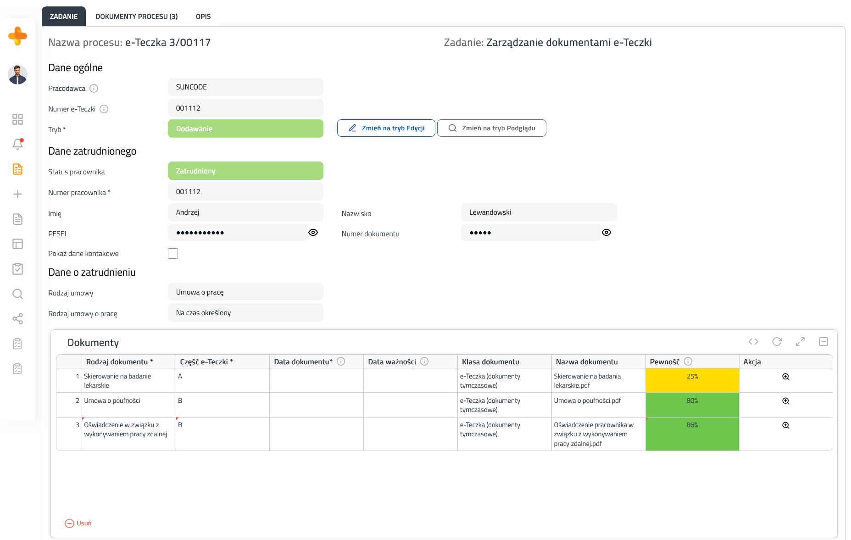Click the search magnifier icon in sidebar
The image size is (851, 540).
point(17,294)
